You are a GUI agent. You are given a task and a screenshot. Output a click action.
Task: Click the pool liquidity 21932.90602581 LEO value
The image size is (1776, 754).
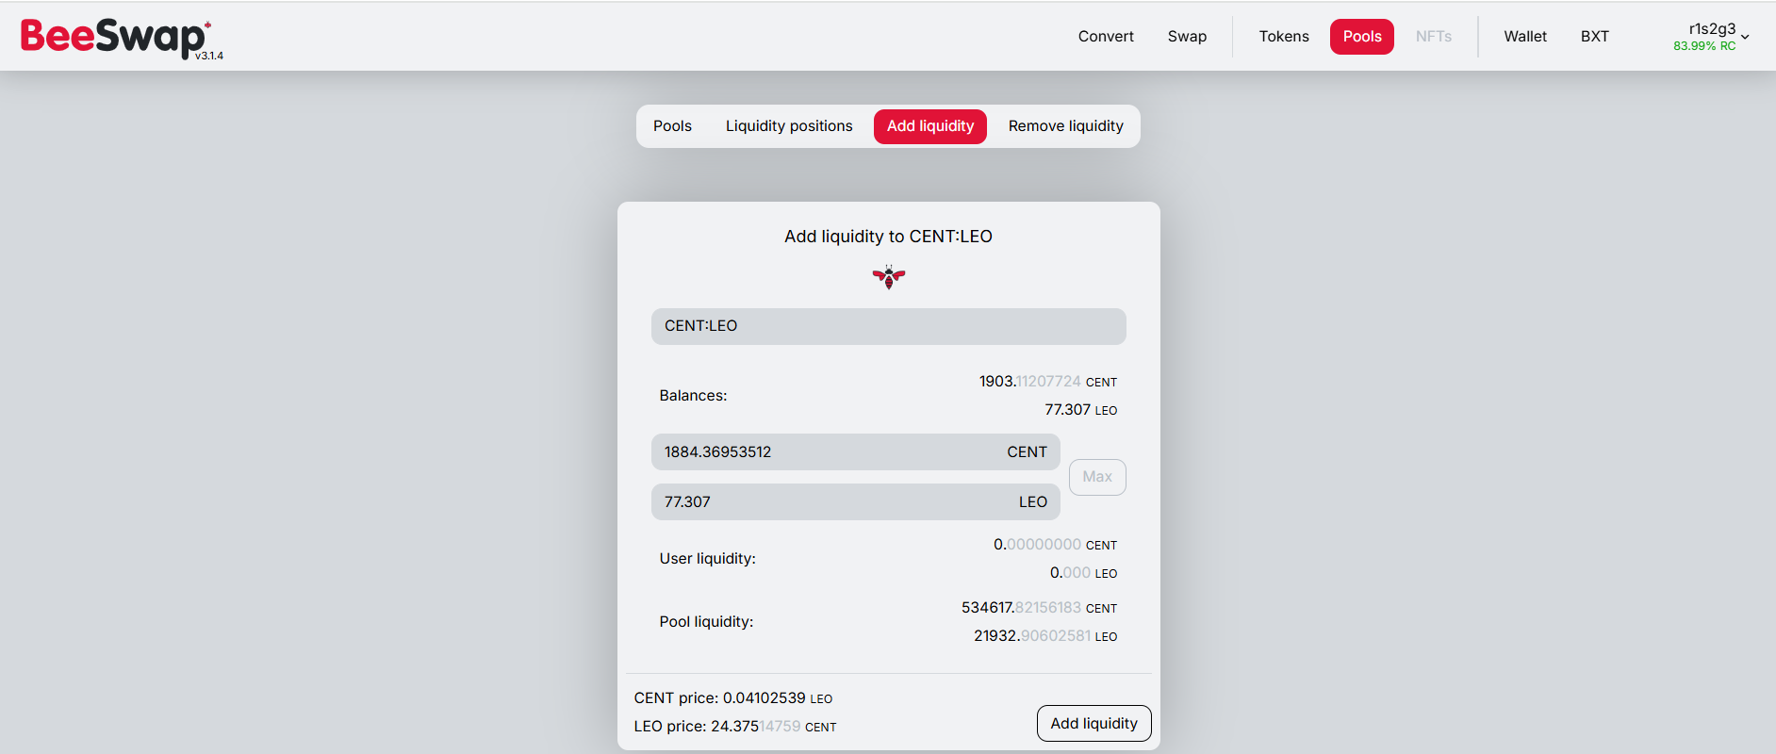[x=1045, y=636]
